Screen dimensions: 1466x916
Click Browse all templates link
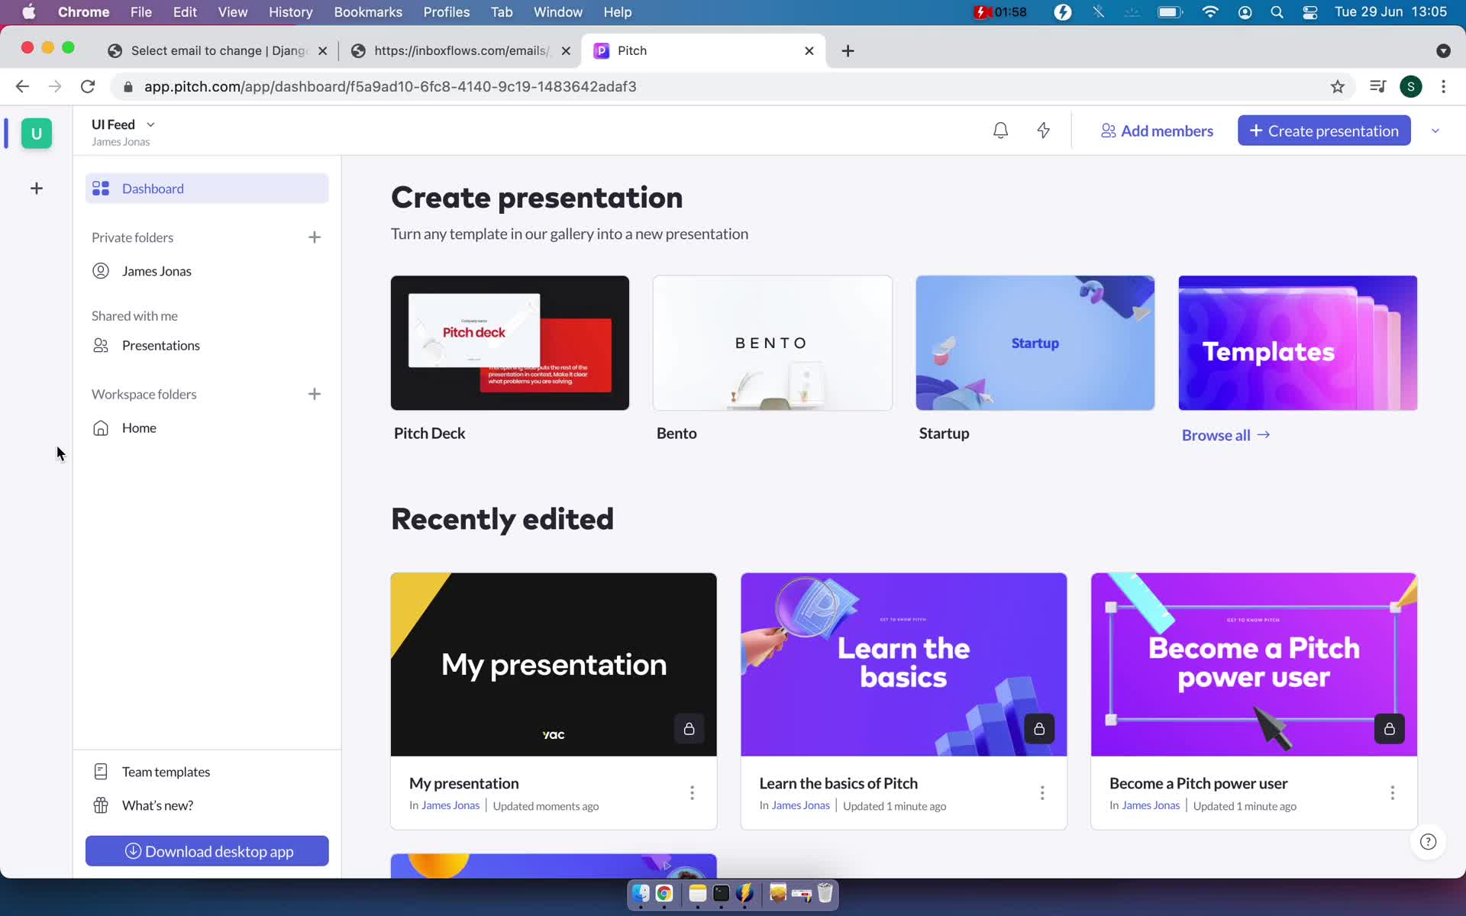pyautogui.click(x=1224, y=434)
